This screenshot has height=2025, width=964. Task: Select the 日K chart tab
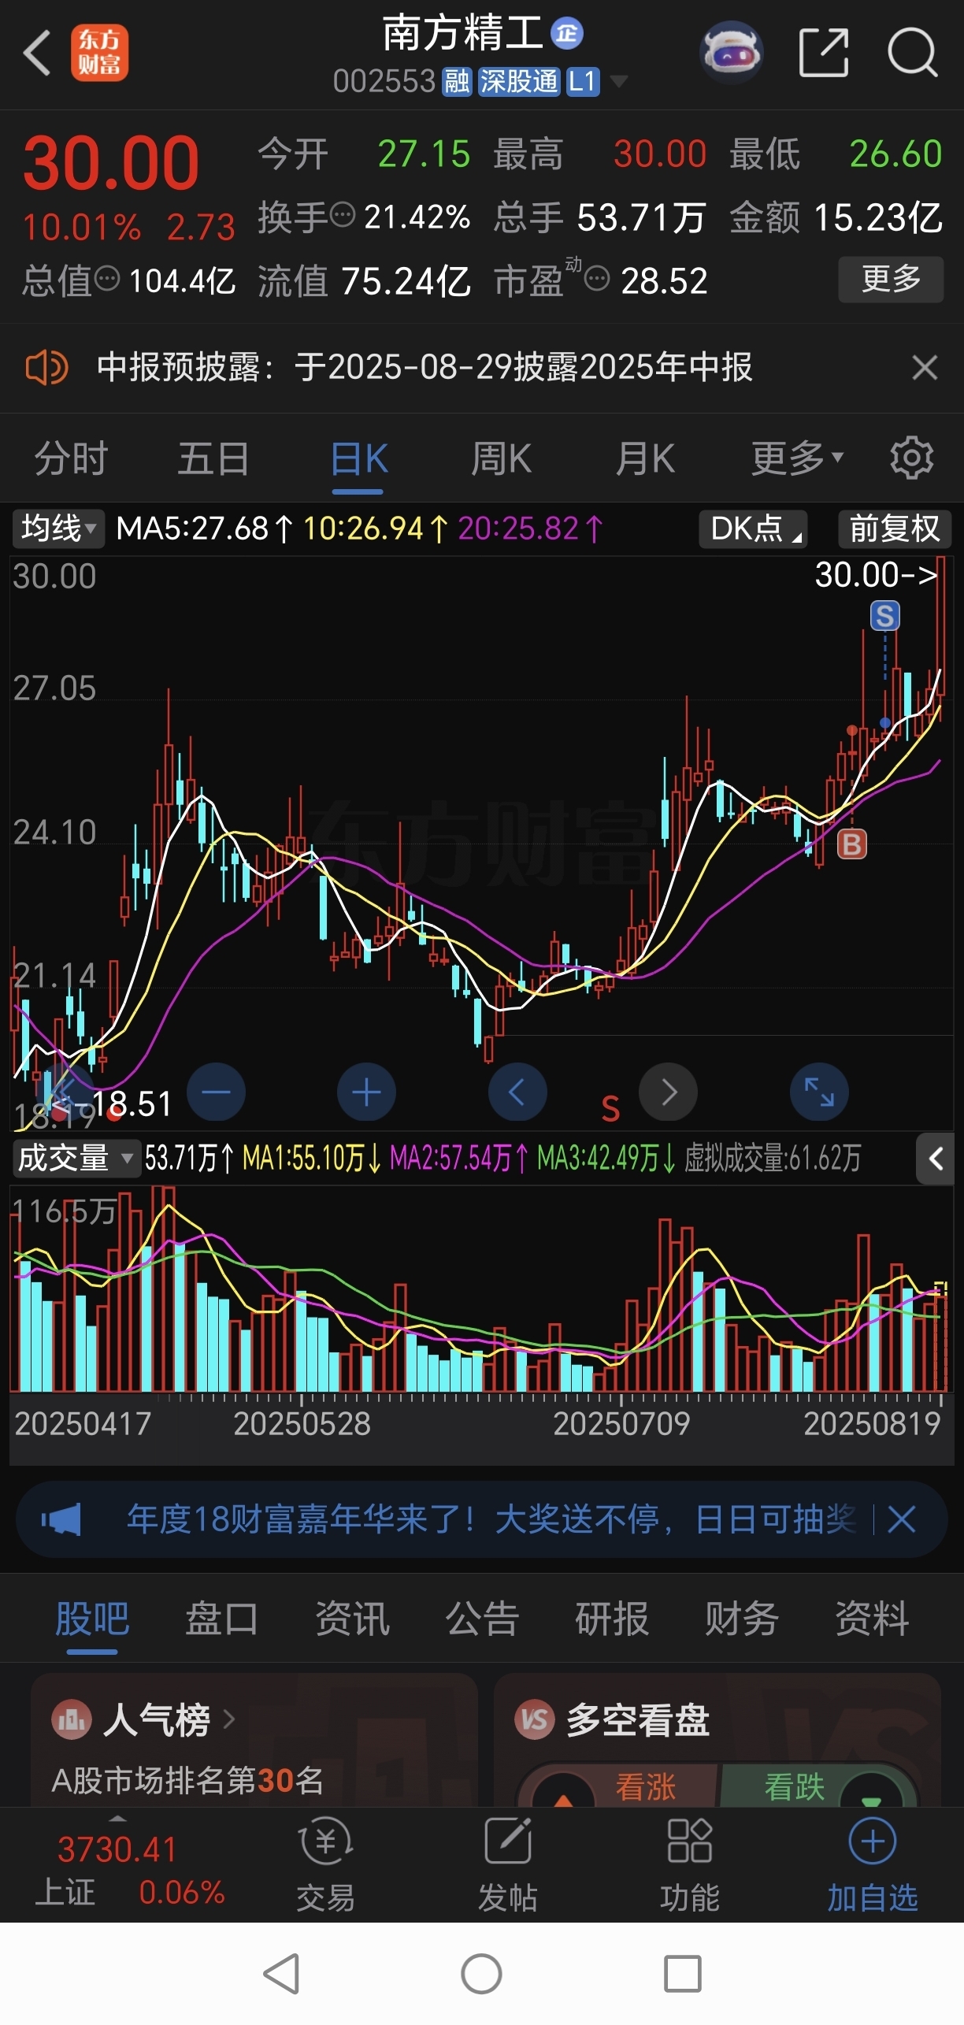pos(358,458)
